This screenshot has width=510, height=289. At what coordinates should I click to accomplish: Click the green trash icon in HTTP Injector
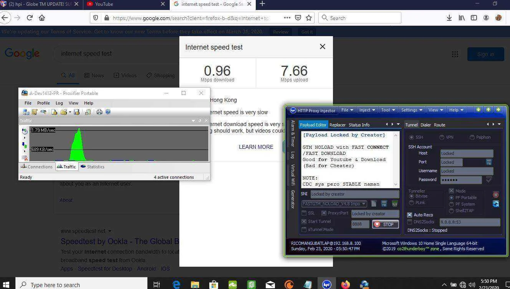tap(394, 204)
